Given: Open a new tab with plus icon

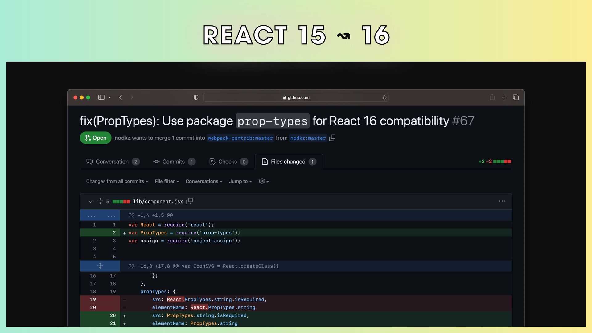Looking at the screenshot, I should pyautogui.click(x=504, y=97).
